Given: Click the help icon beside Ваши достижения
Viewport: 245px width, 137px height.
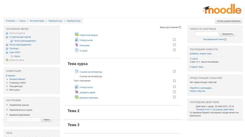Looking at the screenshot, I should [x=180, y=27].
